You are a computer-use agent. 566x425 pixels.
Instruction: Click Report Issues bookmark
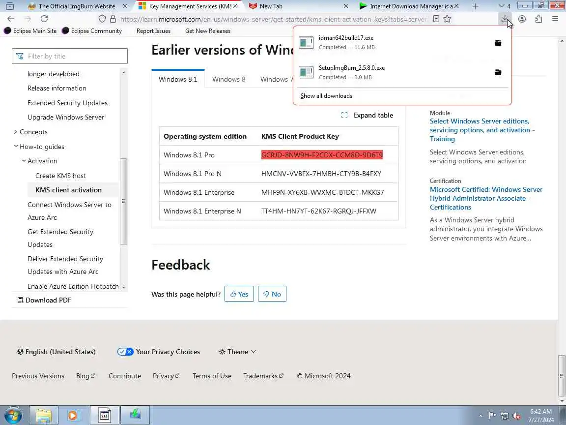coord(153,30)
